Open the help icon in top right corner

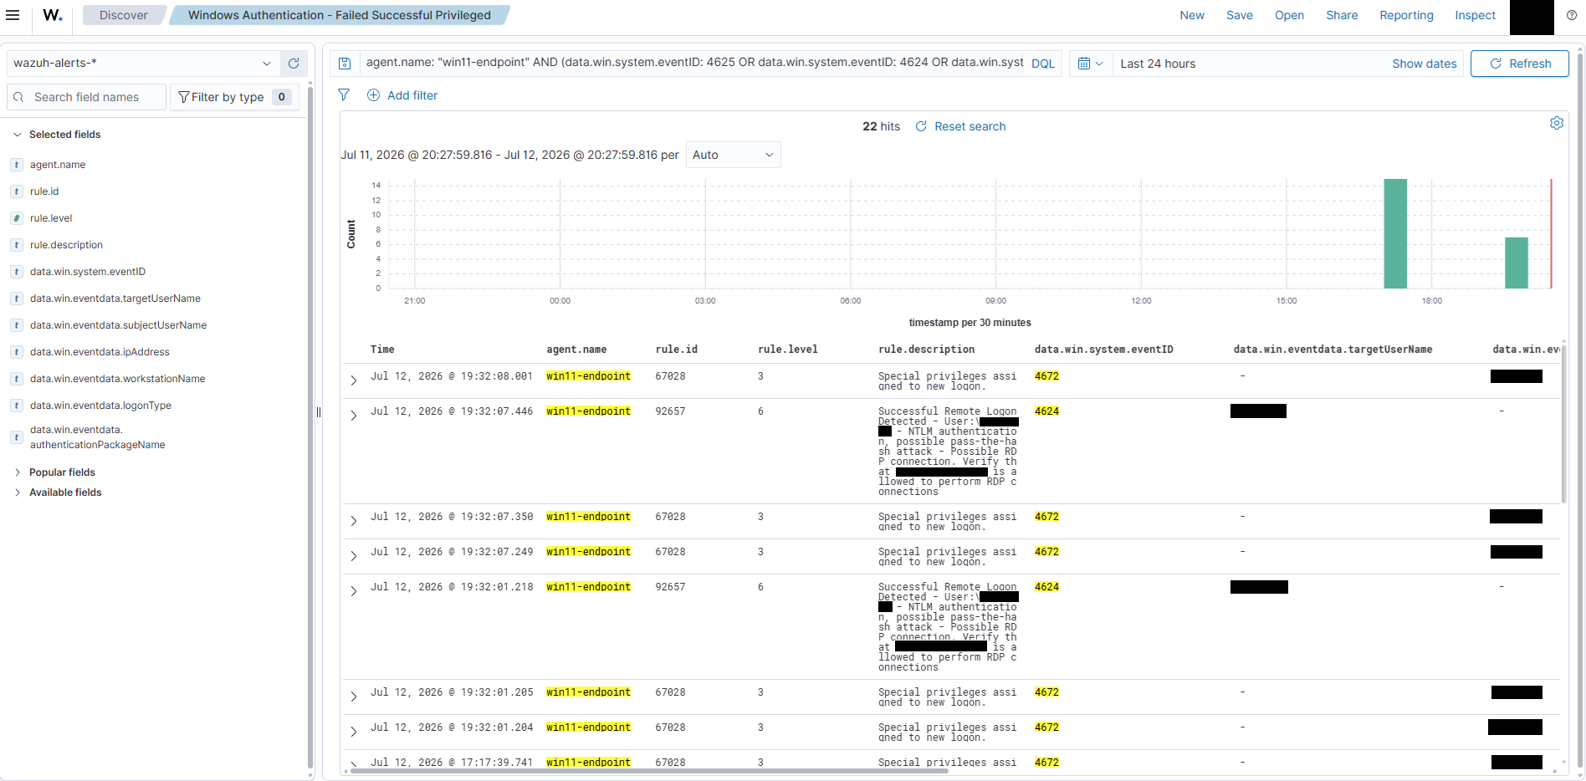click(x=1572, y=15)
